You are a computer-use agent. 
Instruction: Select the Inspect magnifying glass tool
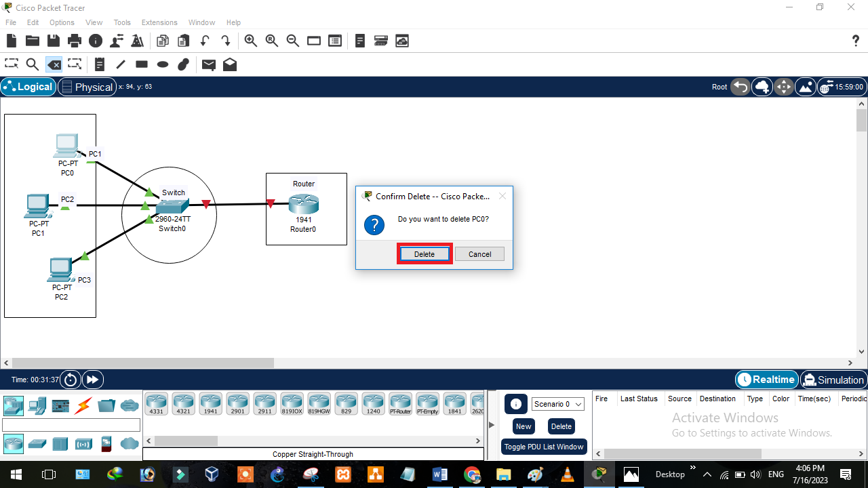coord(33,64)
